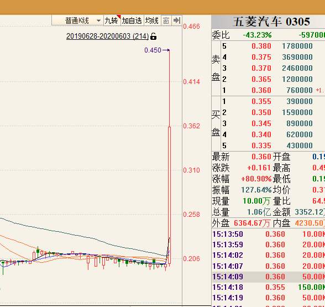Click sell level 4 volume 3690000
This screenshot has width=325, height=307.
pos(297,57)
